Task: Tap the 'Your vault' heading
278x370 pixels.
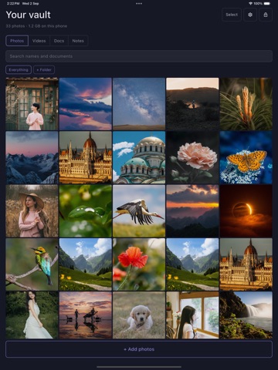Action: click(29, 15)
